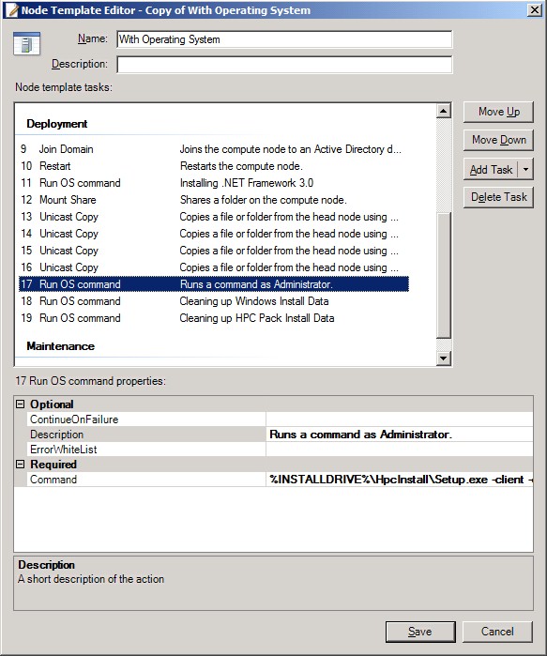Click the Command property value field

(400, 480)
